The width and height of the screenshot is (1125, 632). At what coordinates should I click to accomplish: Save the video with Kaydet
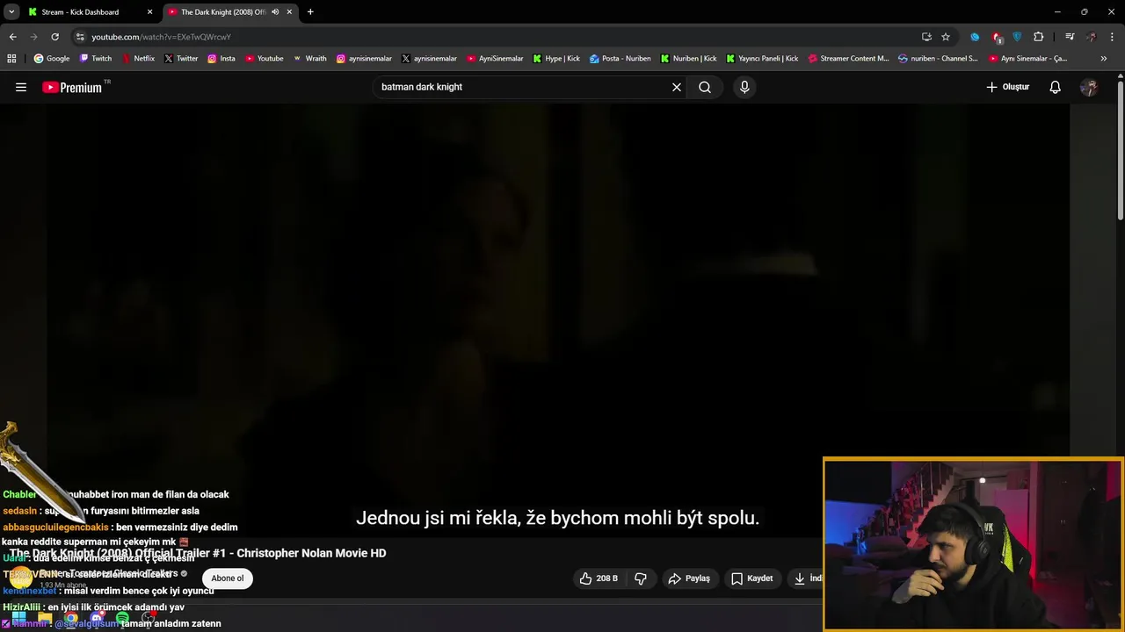pyautogui.click(x=752, y=578)
